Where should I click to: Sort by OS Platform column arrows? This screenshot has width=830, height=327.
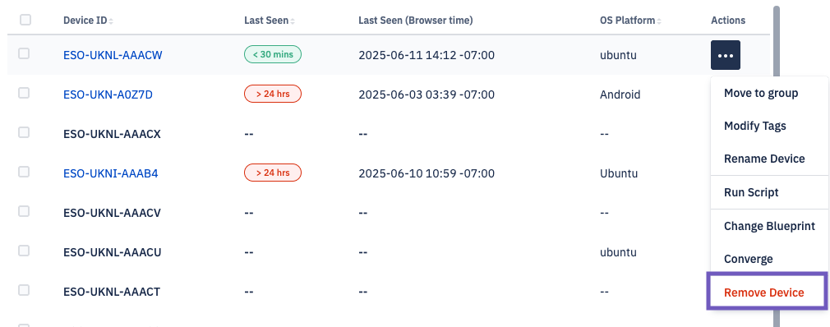click(x=660, y=21)
